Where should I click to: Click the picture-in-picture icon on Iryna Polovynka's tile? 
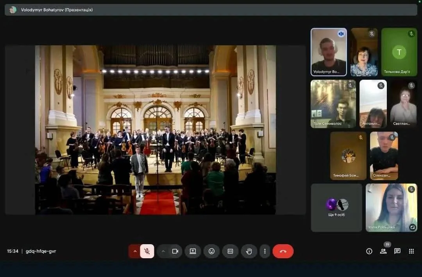[412, 227]
